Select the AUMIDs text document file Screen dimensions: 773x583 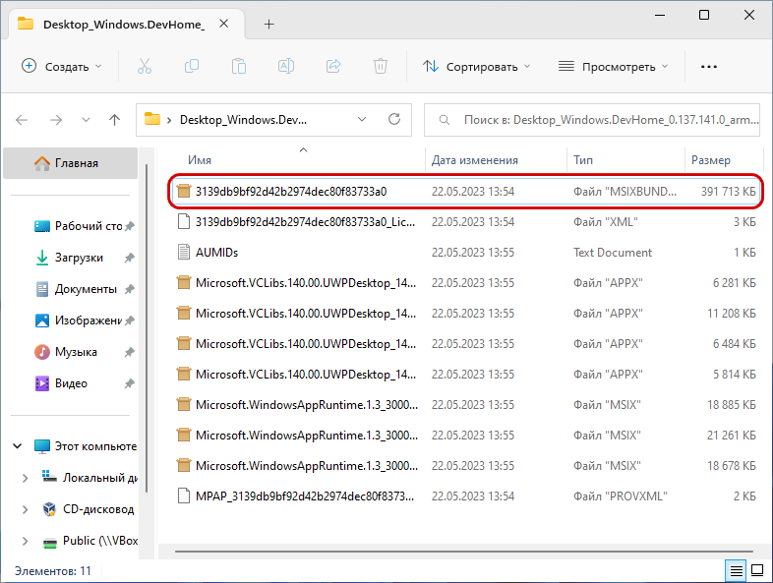point(216,252)
